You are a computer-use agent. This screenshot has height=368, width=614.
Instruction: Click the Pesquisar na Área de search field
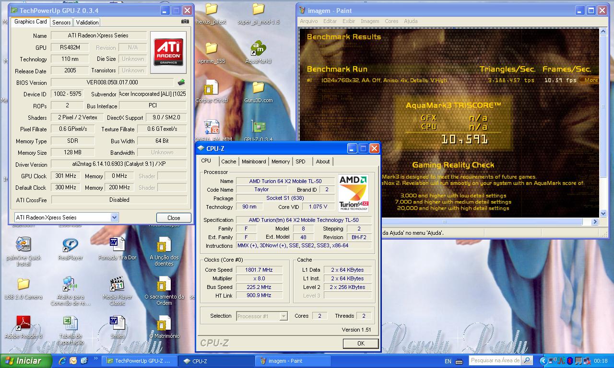495,360
